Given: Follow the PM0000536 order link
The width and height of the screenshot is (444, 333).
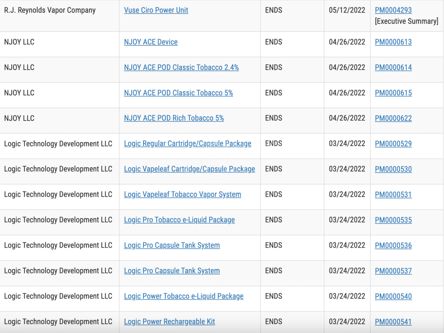Looking at the screenshot, I should [393, 246].
